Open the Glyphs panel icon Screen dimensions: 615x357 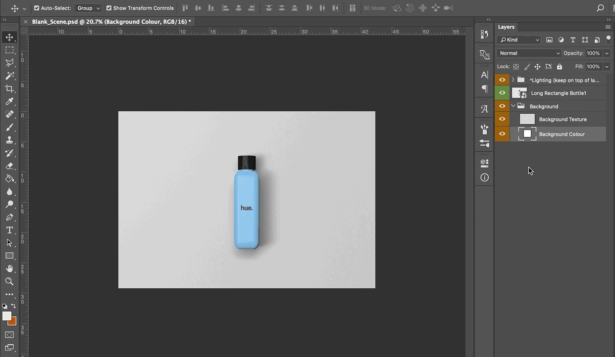click(x=484, y=109)
